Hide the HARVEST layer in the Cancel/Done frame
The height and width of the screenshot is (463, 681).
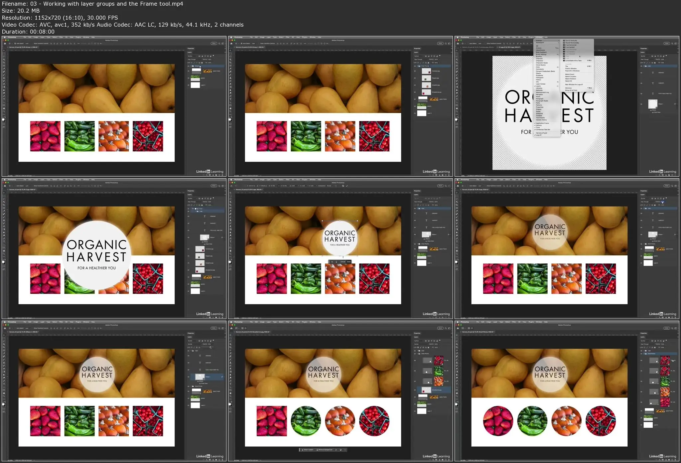(415, 221)
